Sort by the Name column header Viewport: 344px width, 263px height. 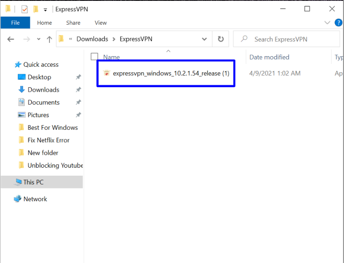pyautogui.click(x=111, y=57)
